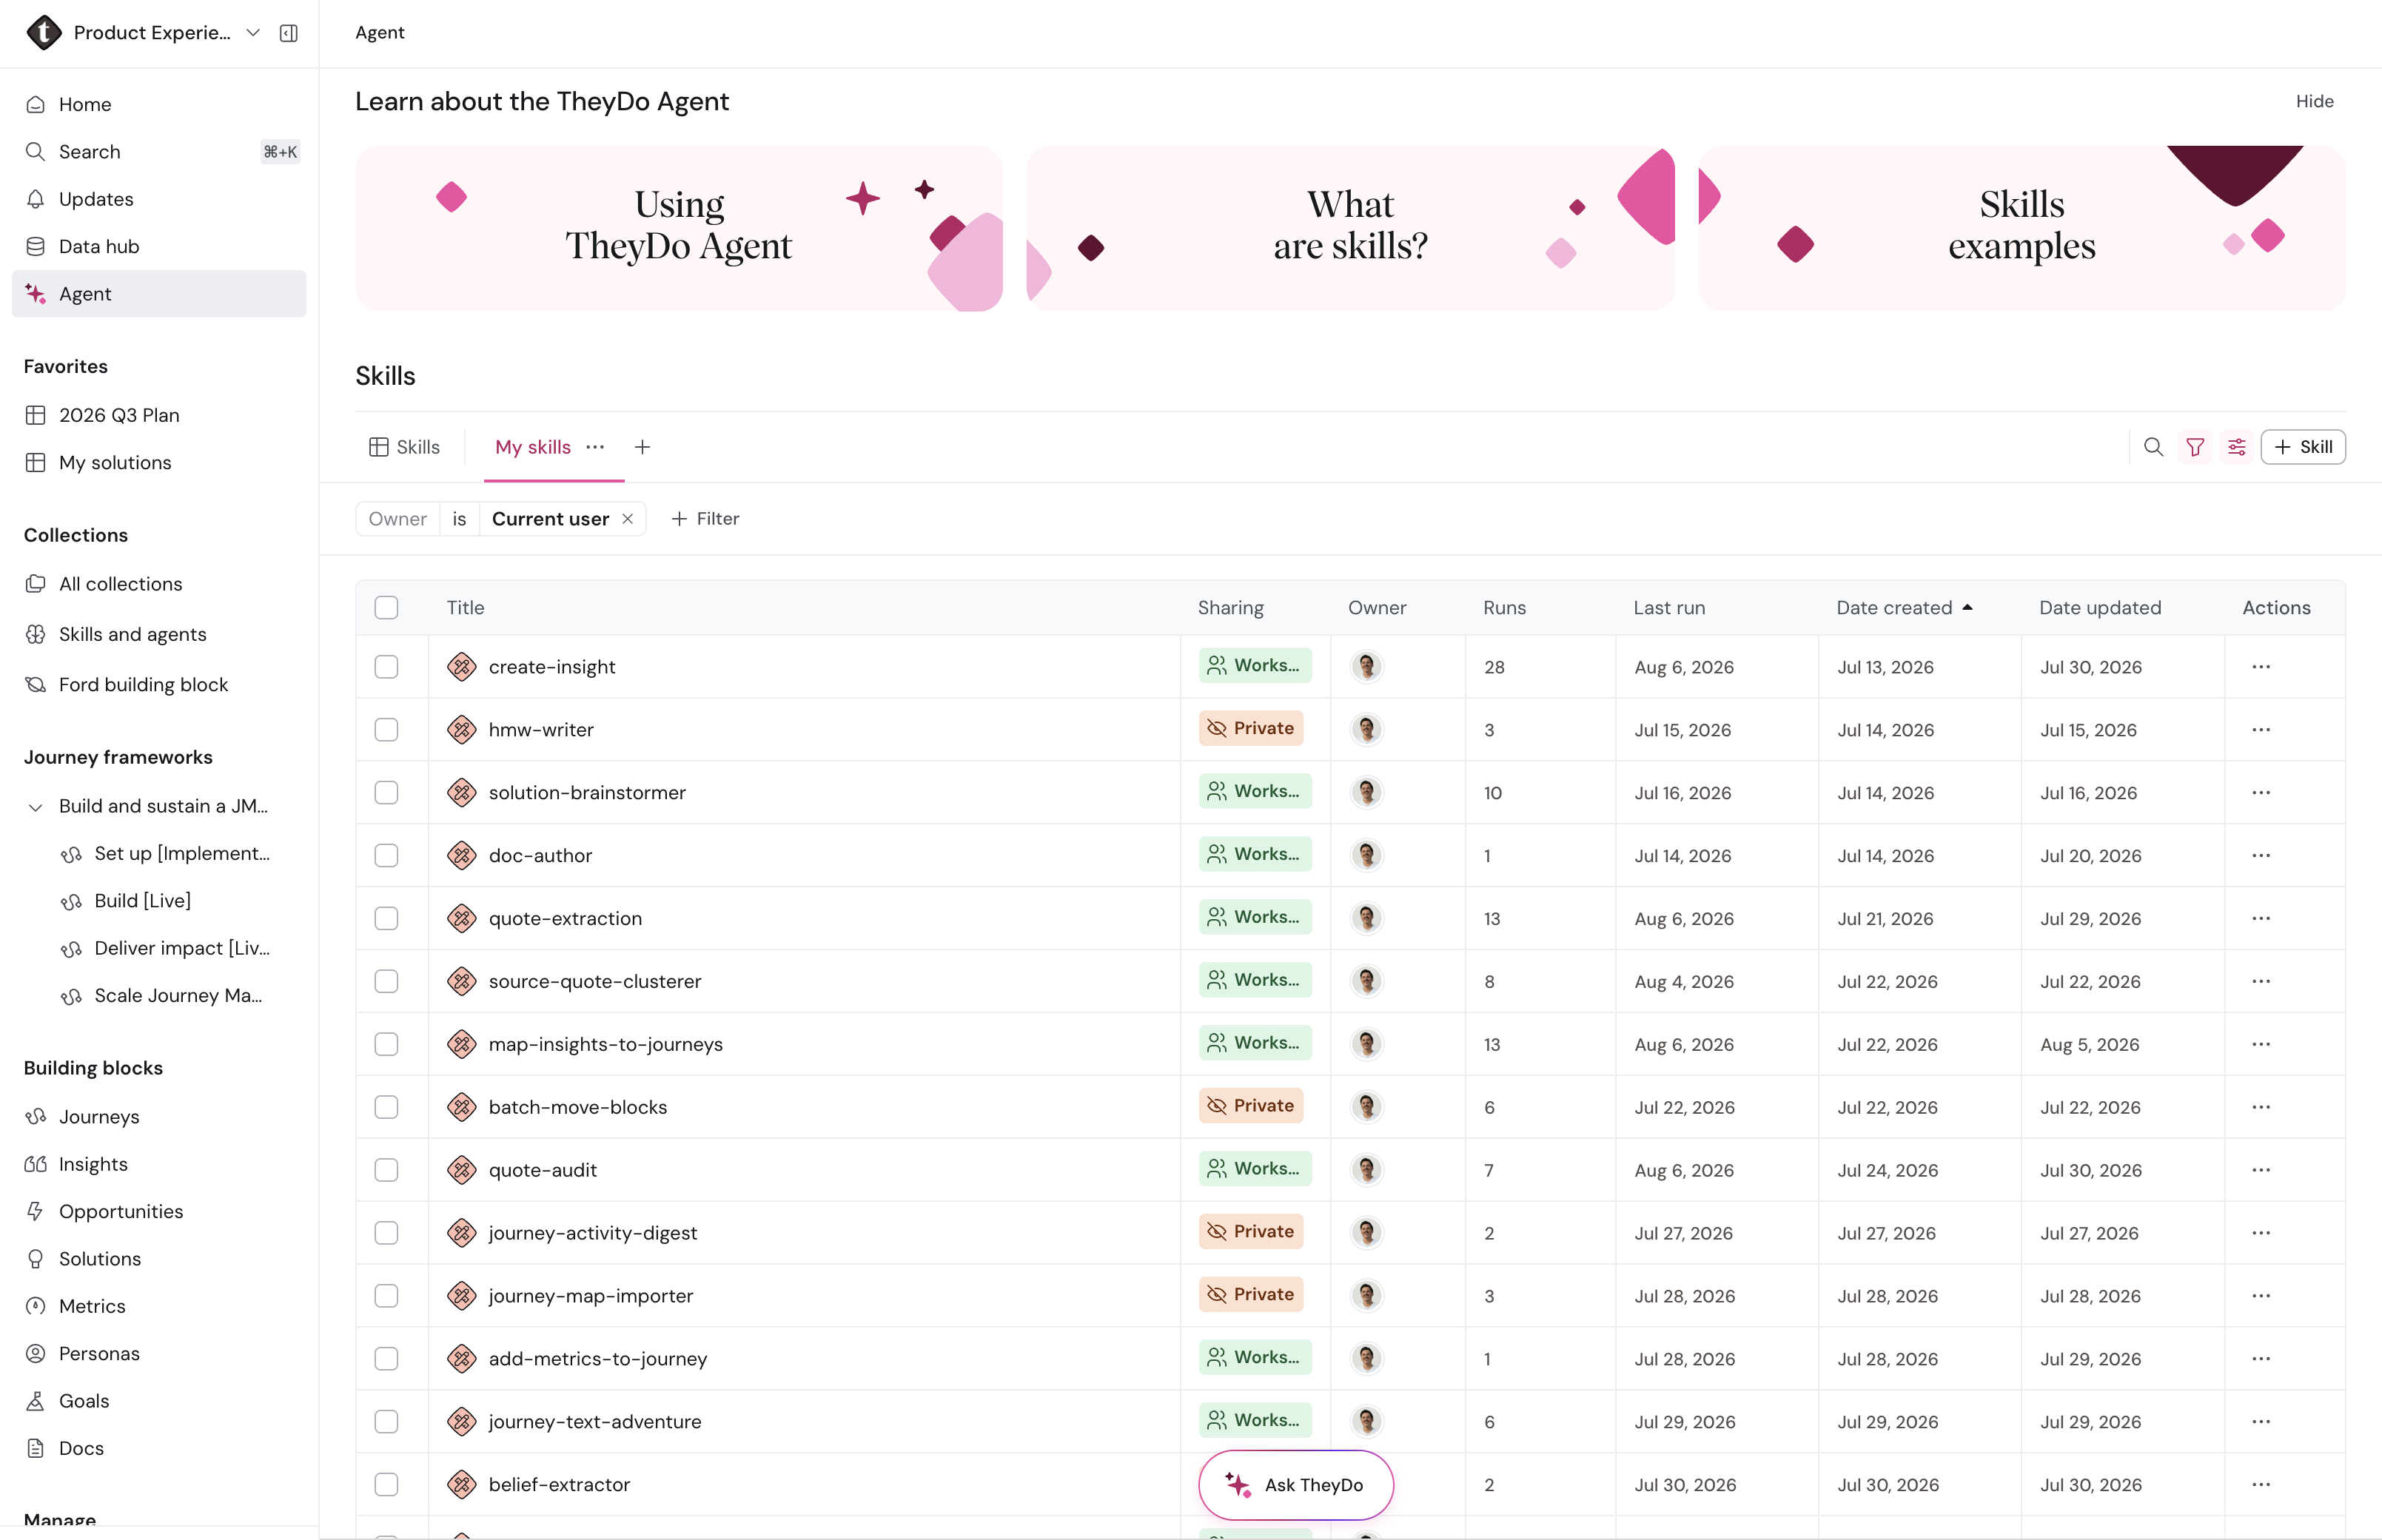This screenshot has height=1540, width=2382.
Task: Check the journey-map-importer row checkbox
Action: [x=386, y=1296]
